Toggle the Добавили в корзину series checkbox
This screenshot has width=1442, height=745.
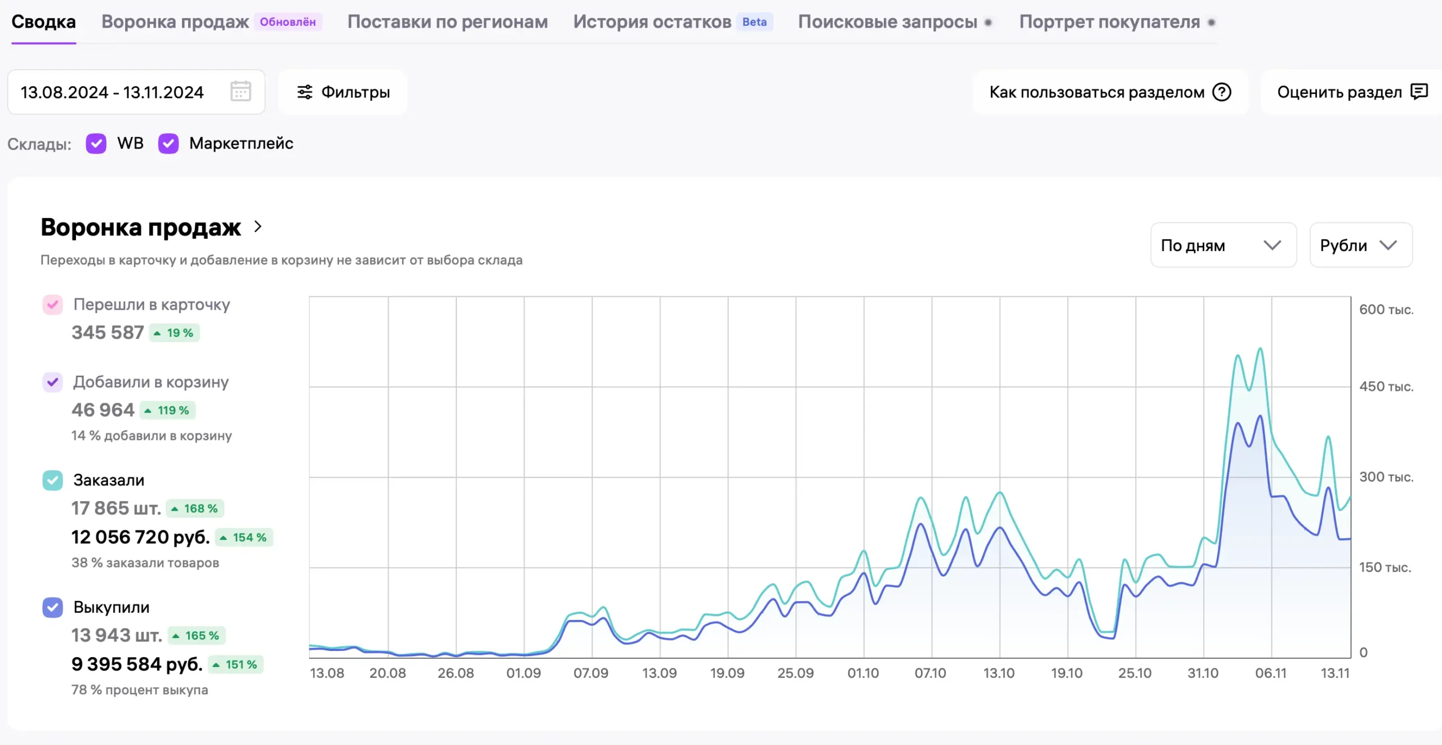(x=53, y=382)
